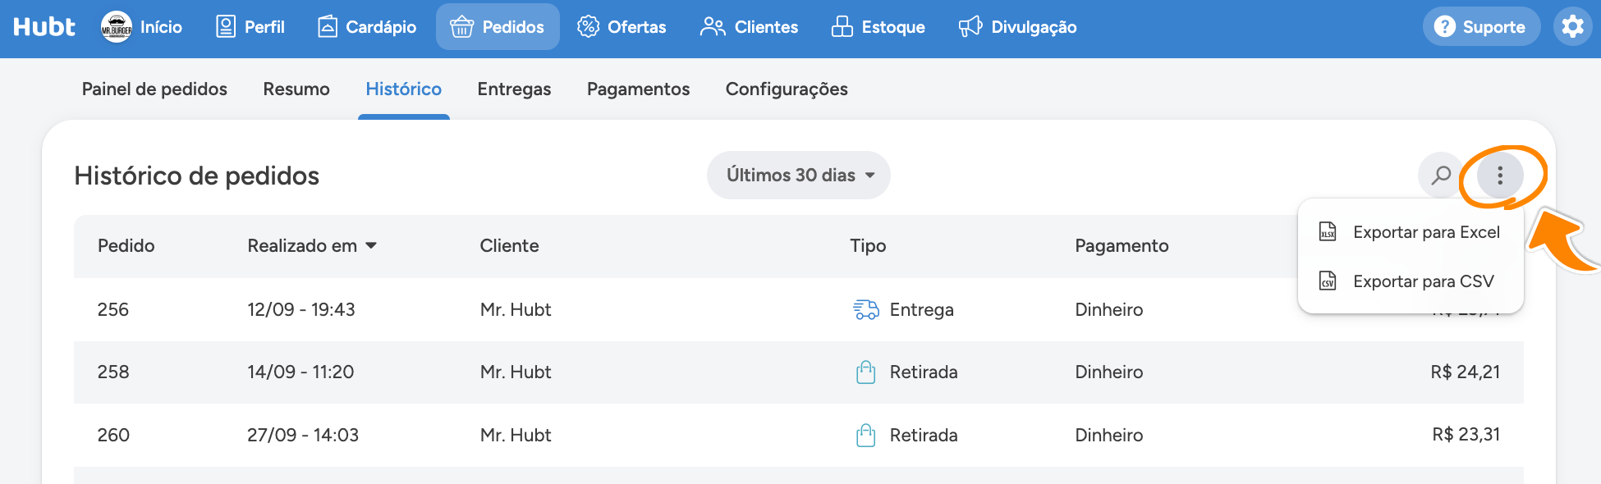This screenshot has height=484, width=1601.
Task: Click pickup bag icon in order 258
Action: (x=866, y=372)
